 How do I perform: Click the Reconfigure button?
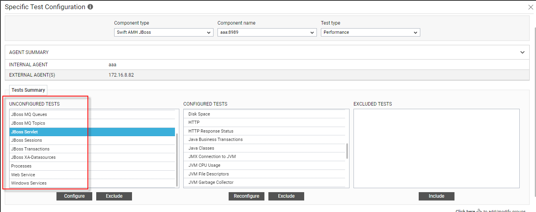(247, 196)
